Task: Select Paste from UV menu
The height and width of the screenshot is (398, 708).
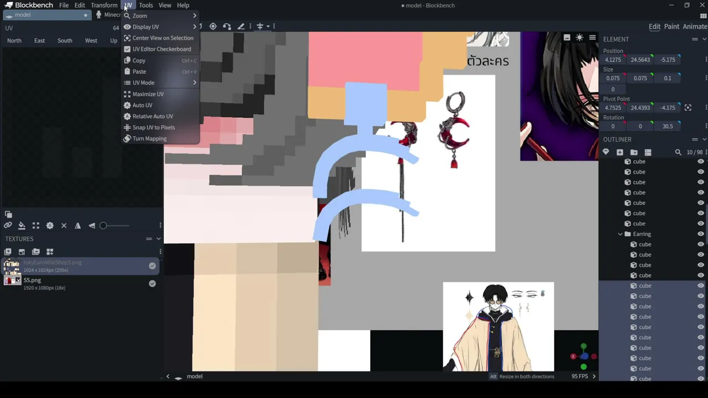Action: pyautogui.click(x=160, y=71)
